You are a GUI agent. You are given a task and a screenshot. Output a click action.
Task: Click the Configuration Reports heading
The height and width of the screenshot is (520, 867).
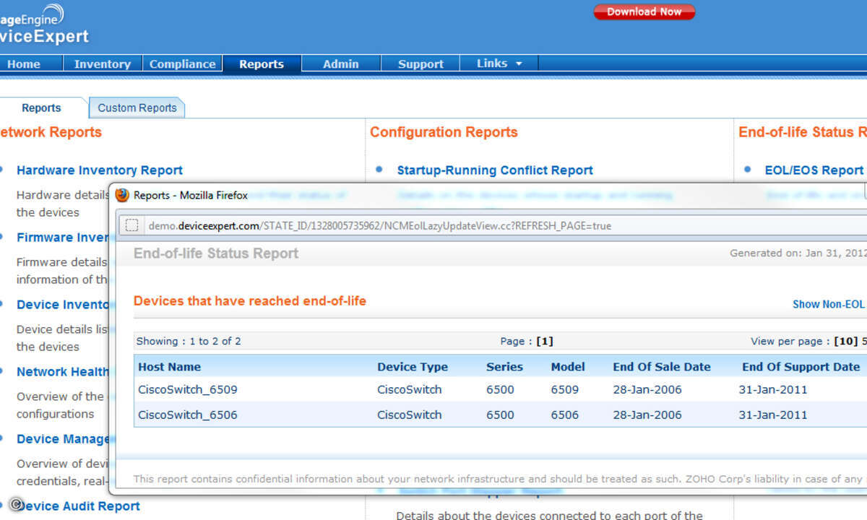point(444,132)
